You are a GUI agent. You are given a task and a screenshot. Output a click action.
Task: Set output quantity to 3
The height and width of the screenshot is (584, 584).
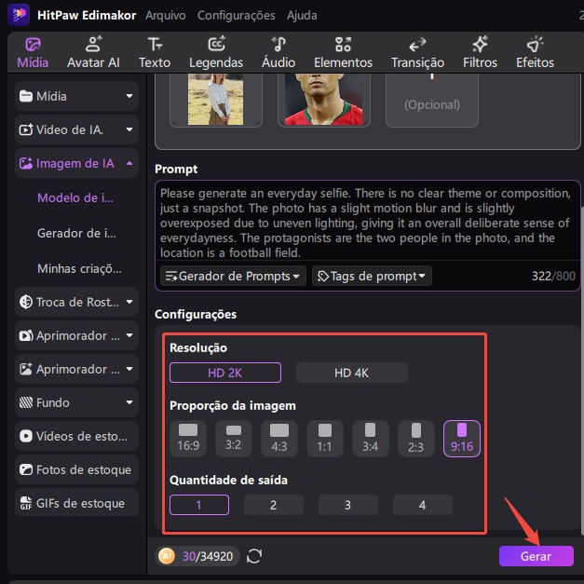coord(347,505)
